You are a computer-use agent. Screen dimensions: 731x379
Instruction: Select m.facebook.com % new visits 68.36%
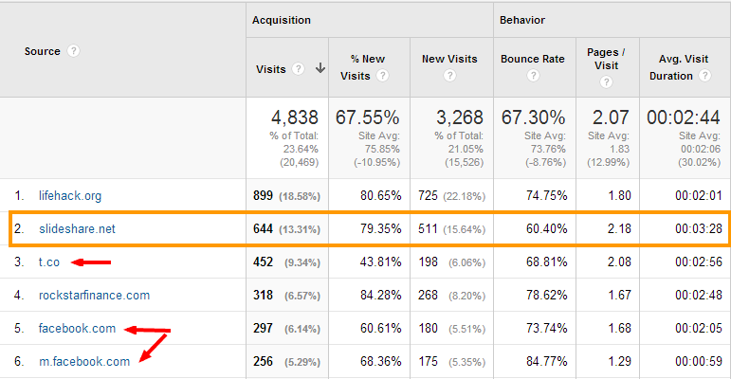380,361
